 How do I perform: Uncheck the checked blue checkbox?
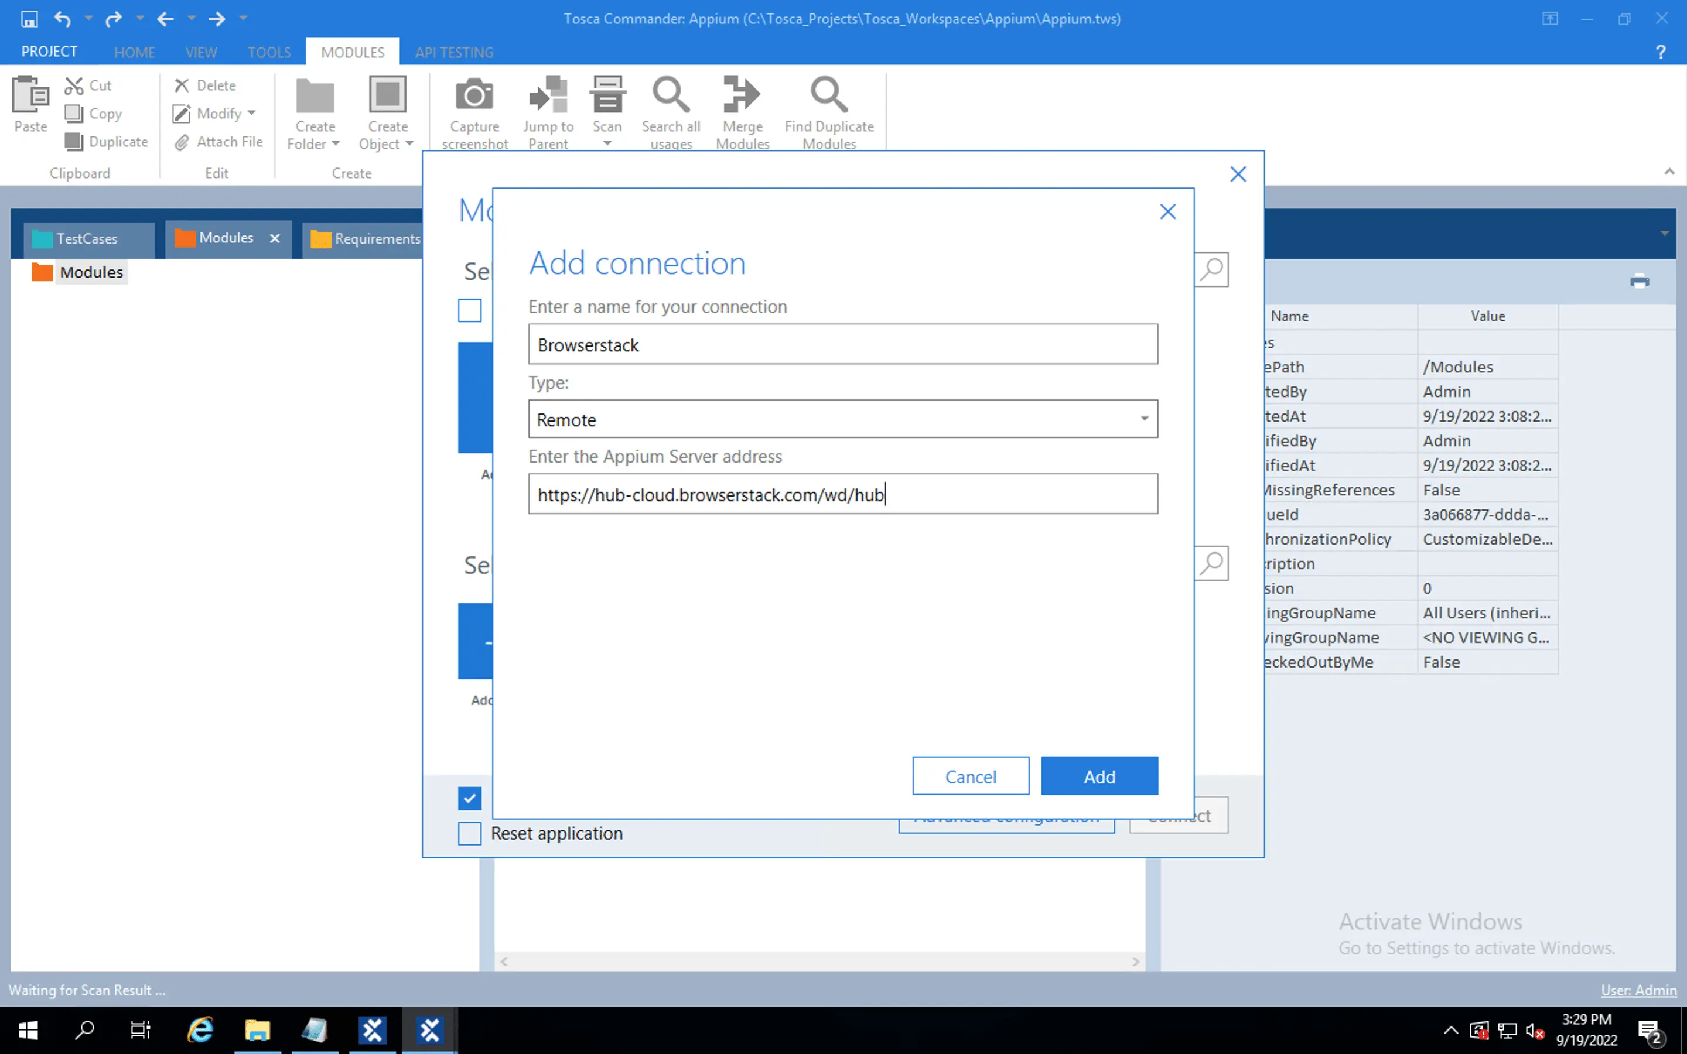coord(470,798)
